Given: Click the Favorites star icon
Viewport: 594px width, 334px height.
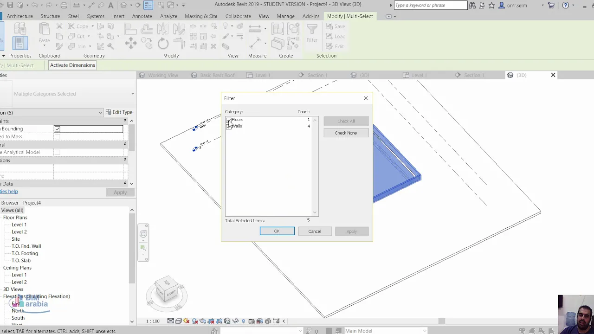Looking at the screenshot, I should (x=491, y=6).
